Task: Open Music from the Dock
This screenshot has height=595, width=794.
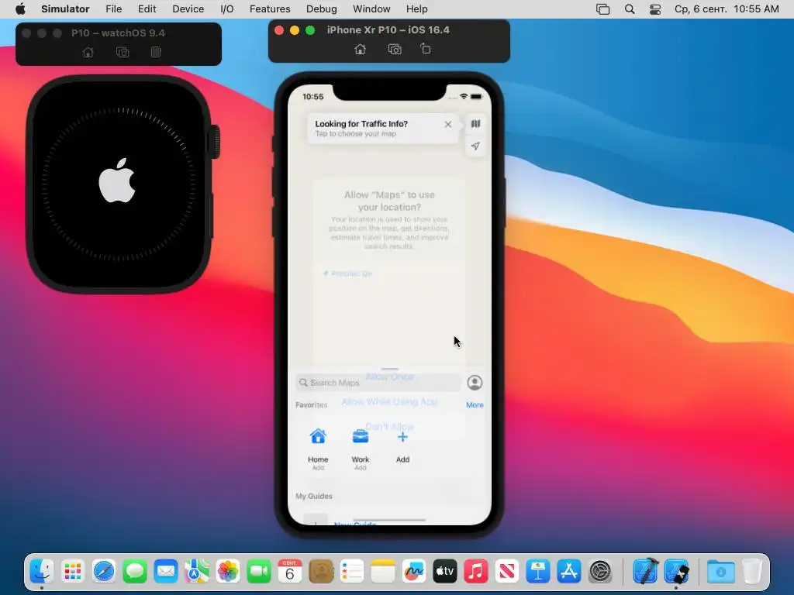Action: click(475, 572)
